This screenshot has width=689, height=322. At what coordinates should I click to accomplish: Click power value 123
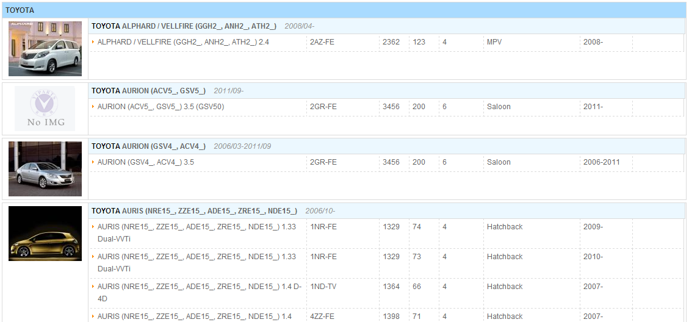(x=419, y=42)
